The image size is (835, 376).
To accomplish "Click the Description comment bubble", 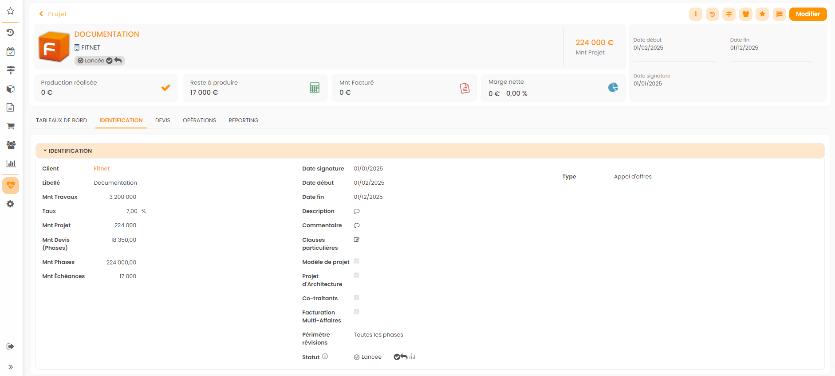I will pos(356,211).
